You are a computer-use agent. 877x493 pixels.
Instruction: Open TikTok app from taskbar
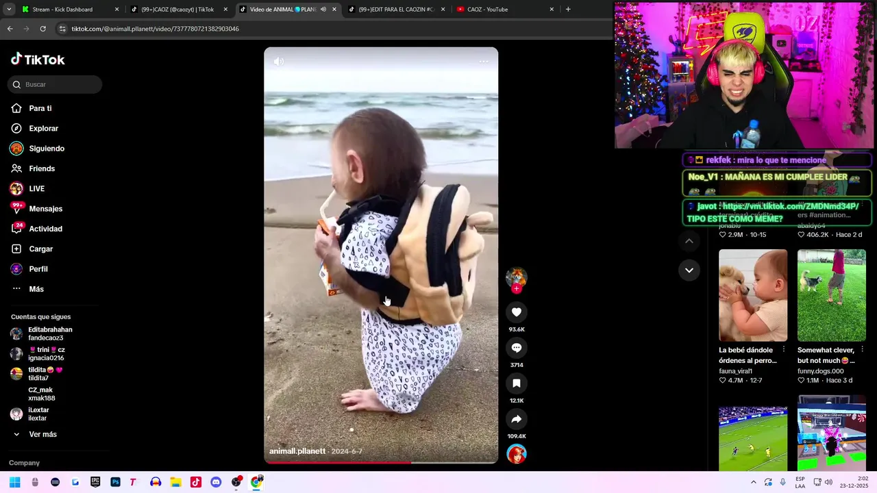[x=195, y=482]
